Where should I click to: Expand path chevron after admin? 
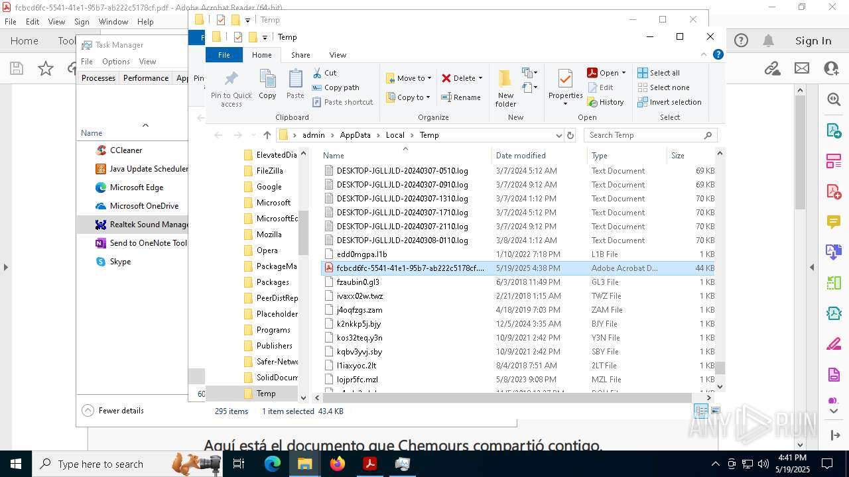pos(332,135)
